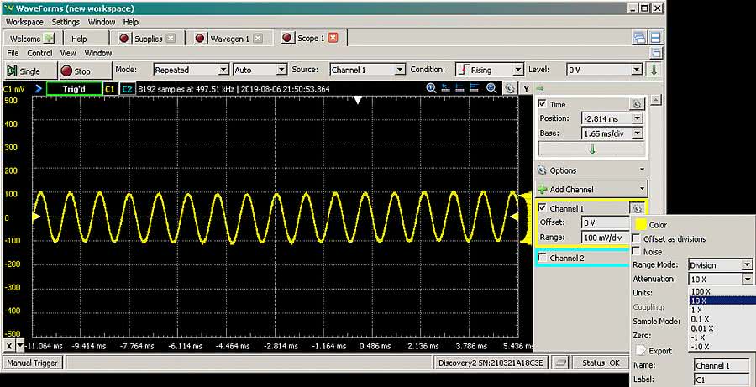Click the Single acquisition button
The height and width of the screenshot is (387, 756).
(24, 71)
